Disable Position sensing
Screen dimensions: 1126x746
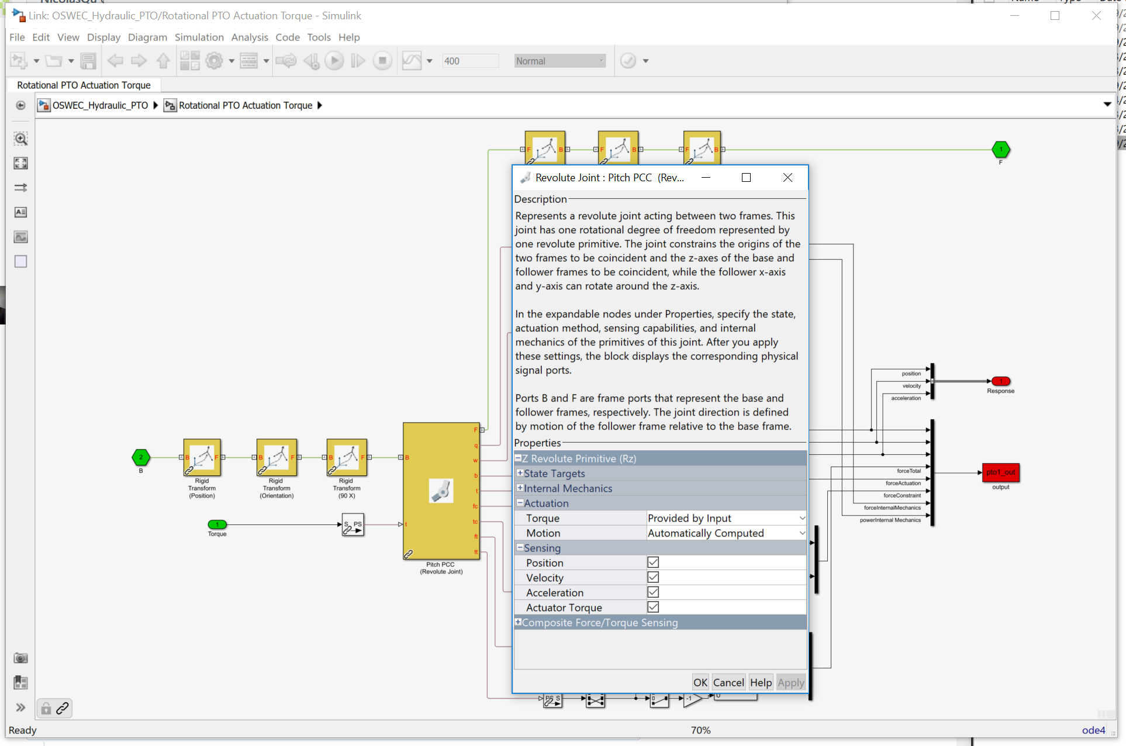coord(653,562)
